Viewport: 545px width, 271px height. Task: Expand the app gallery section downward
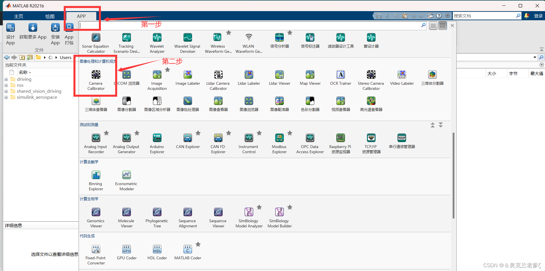[441, 125]
